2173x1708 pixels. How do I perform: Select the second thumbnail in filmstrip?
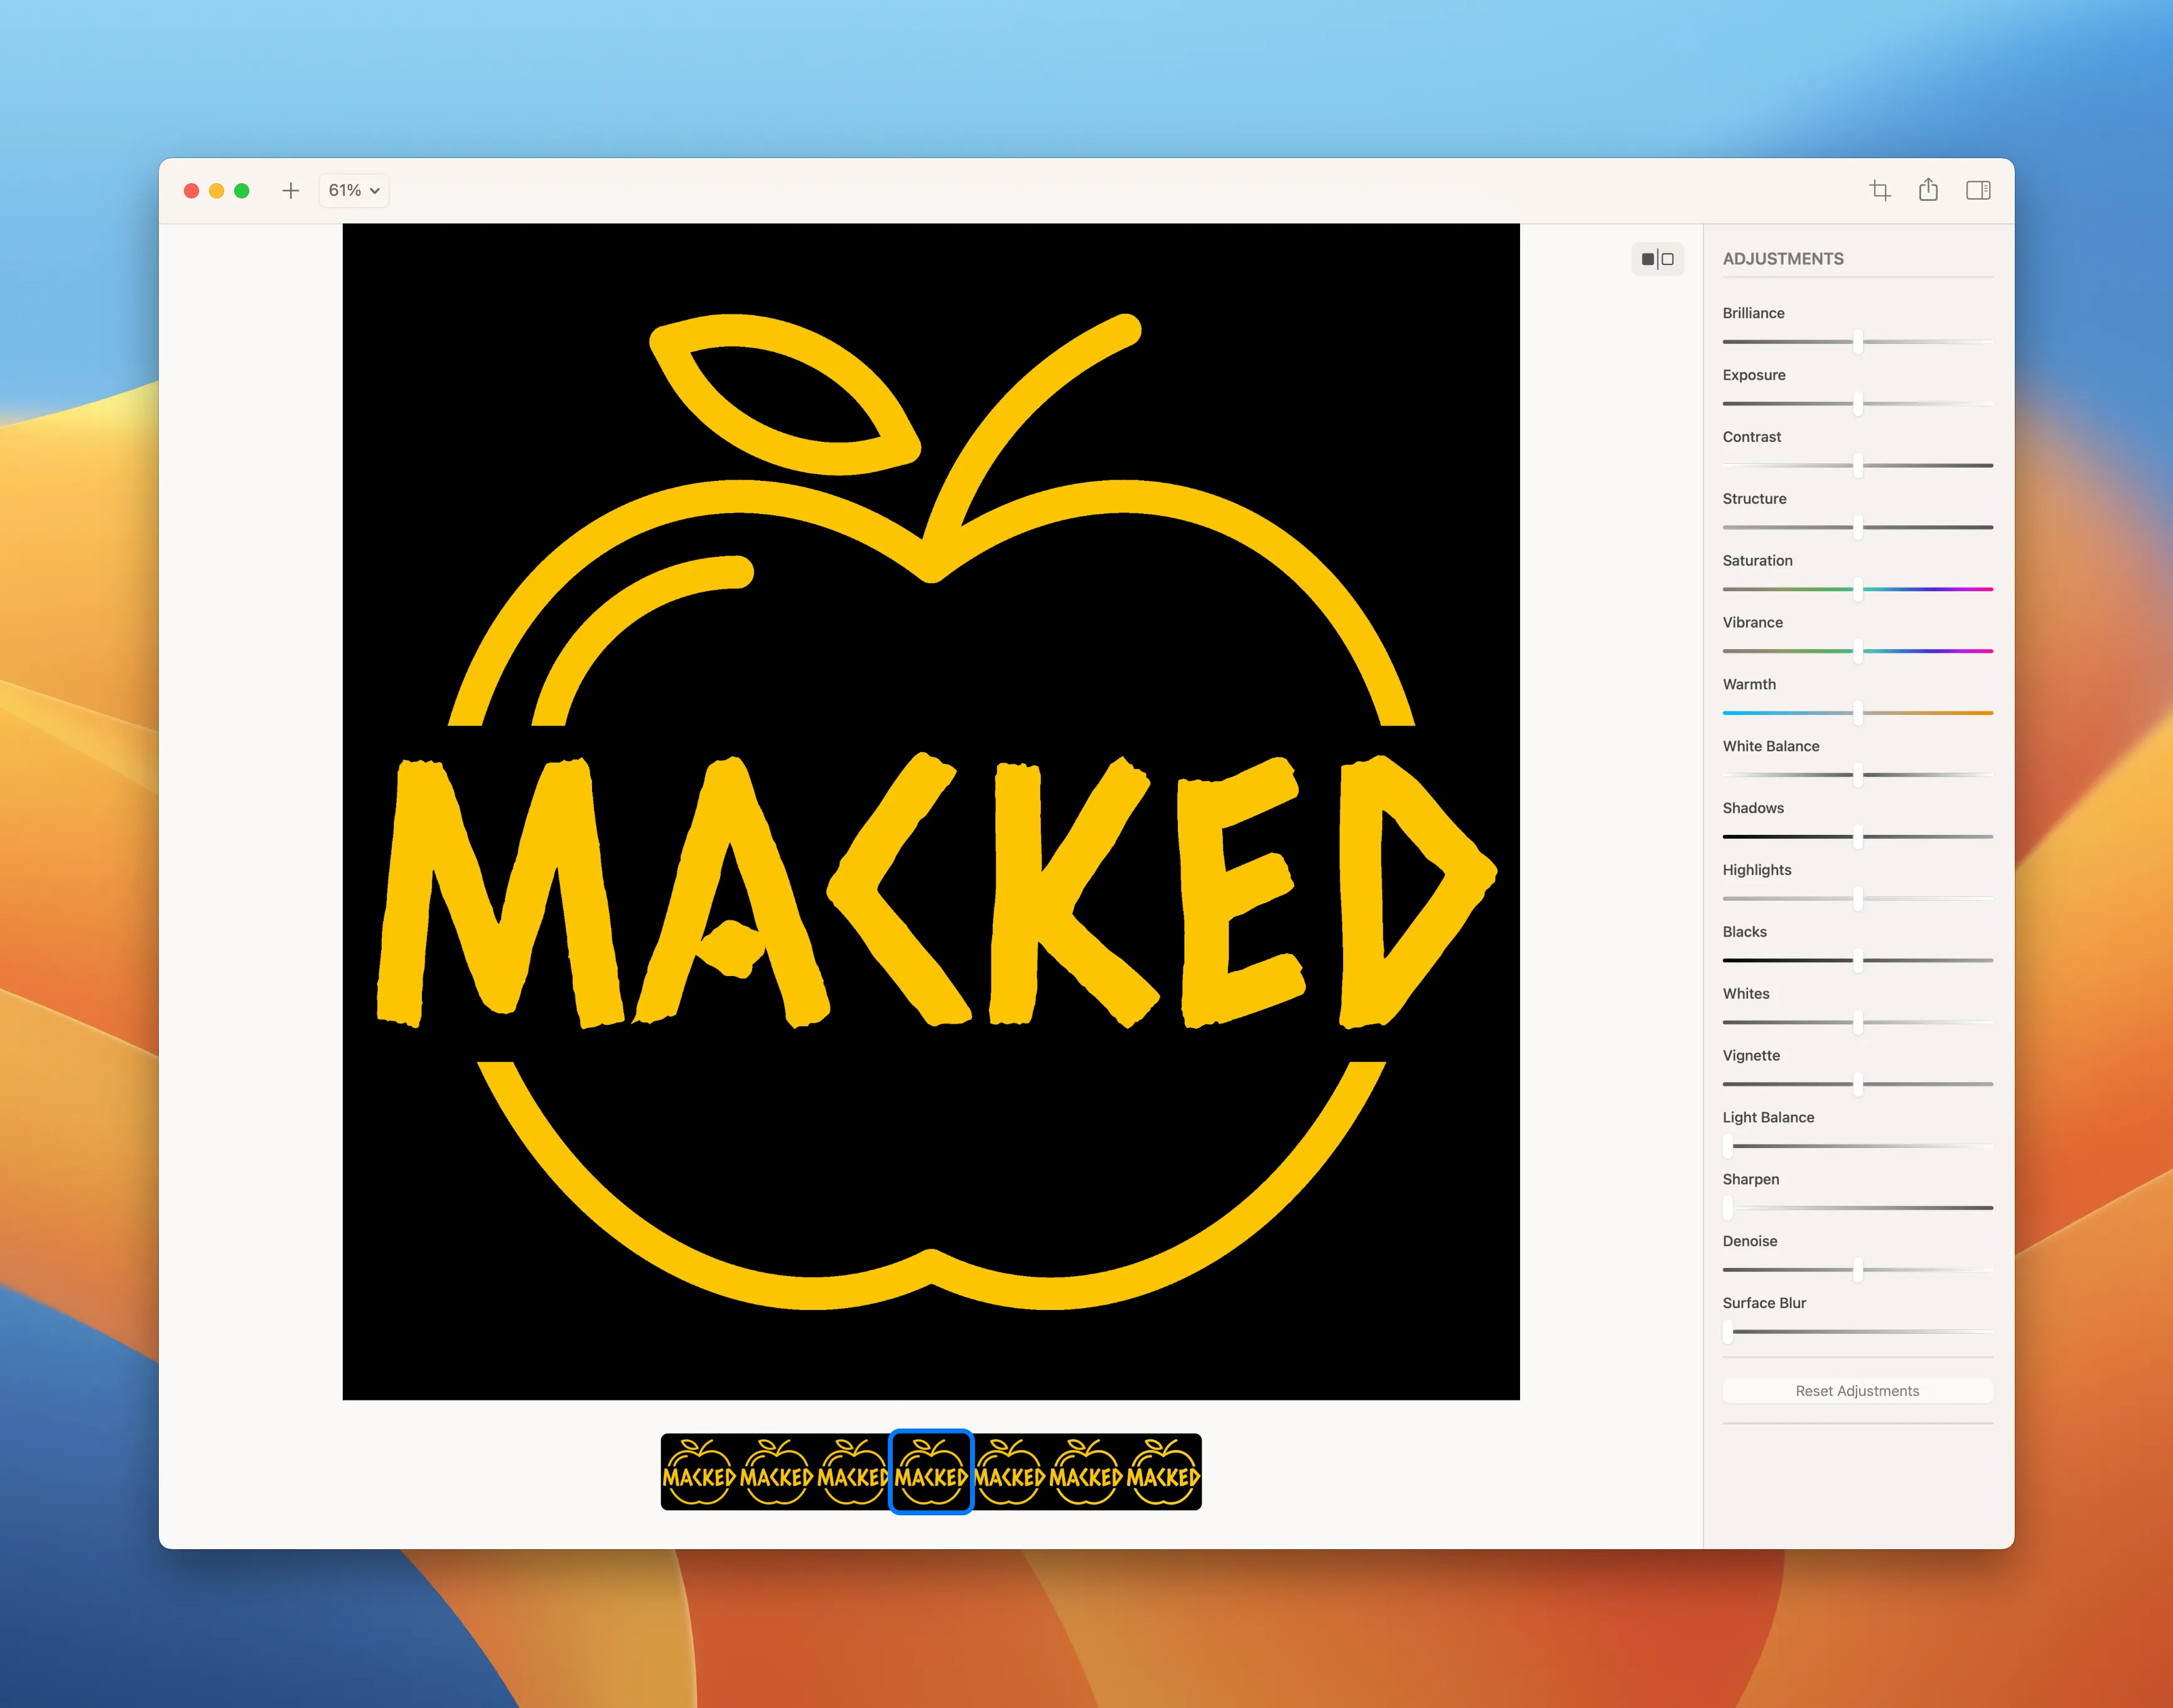coord(777,1472)
